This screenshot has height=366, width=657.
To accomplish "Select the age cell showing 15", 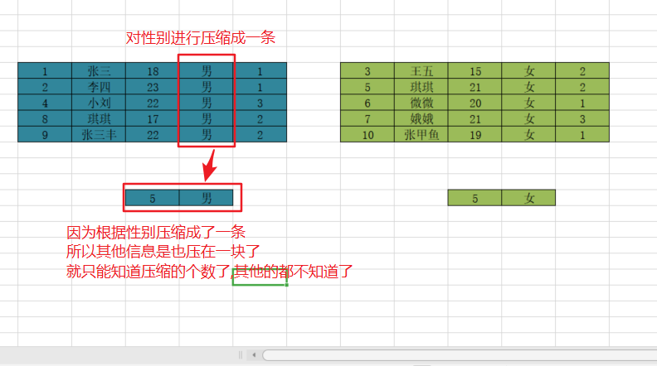I will 474,70.
